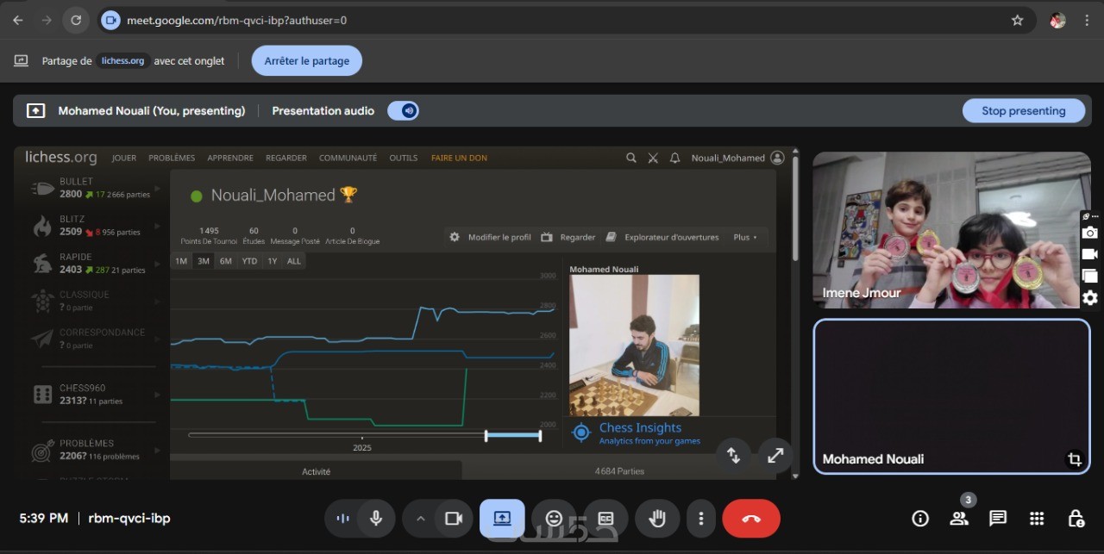The image size is (1104, 554).
Task: Click the crop icon on Mohamed Nouali tile
Action: coord(1074,459)
